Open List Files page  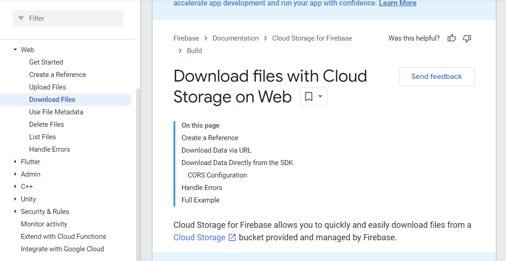43,137
